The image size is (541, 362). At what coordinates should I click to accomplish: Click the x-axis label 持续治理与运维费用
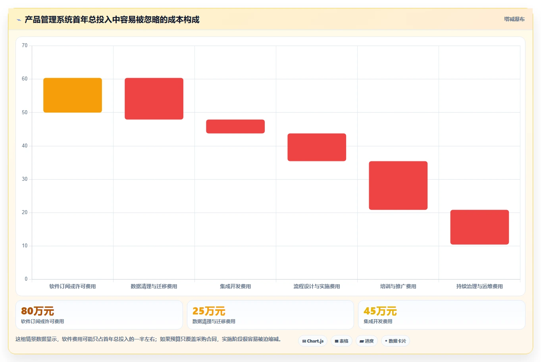click(x=479, y=286)
